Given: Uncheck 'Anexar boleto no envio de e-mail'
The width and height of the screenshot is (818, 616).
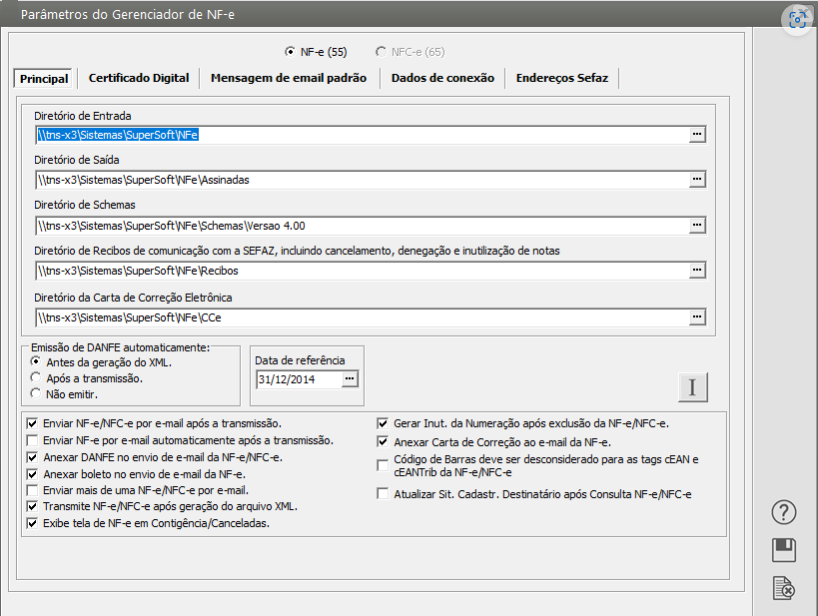Looking at the screenshot, I should 33,474.
